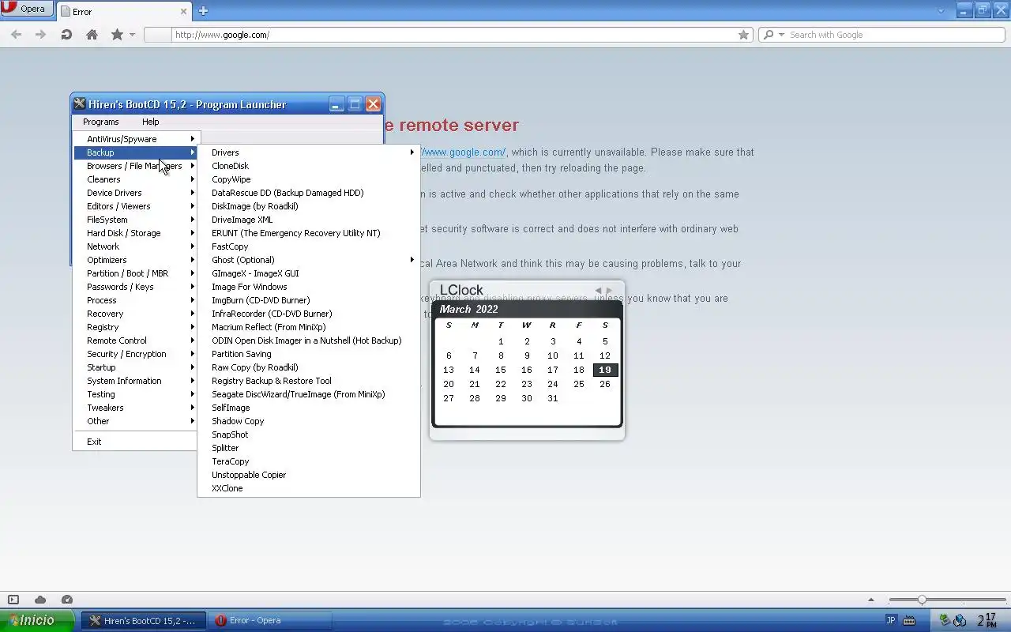Launch TeraCopy
The image size is (1011, 632).
coord(308,461)
